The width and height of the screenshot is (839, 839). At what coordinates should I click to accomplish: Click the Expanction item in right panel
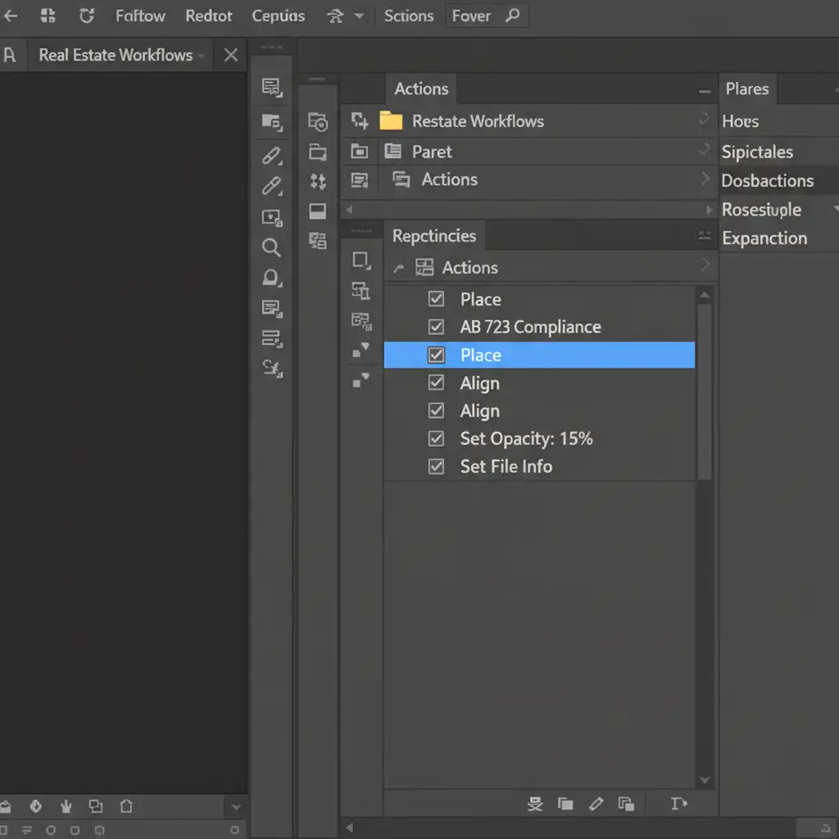click(764, 238)
